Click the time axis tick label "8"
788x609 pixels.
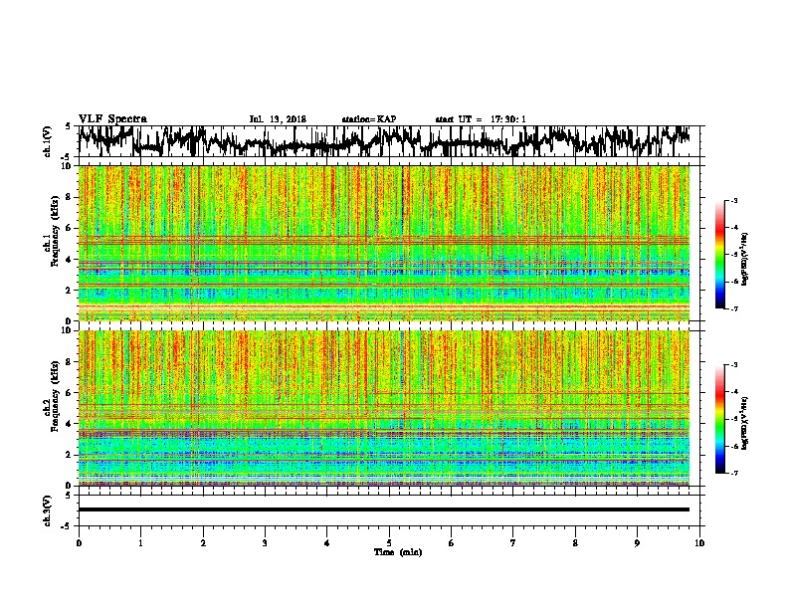575,543
